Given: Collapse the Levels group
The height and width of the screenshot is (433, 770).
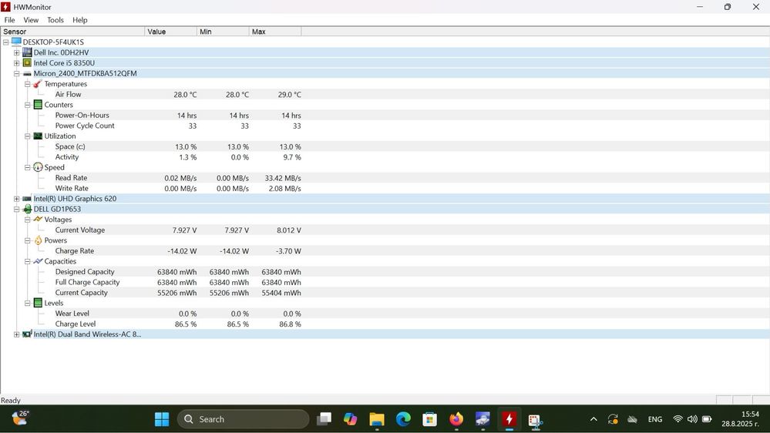Looking at the screenshot, I should pos(28,303).
